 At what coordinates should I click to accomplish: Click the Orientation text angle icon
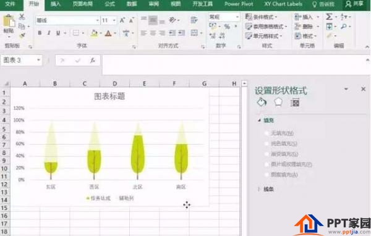[x=173, y=20]
